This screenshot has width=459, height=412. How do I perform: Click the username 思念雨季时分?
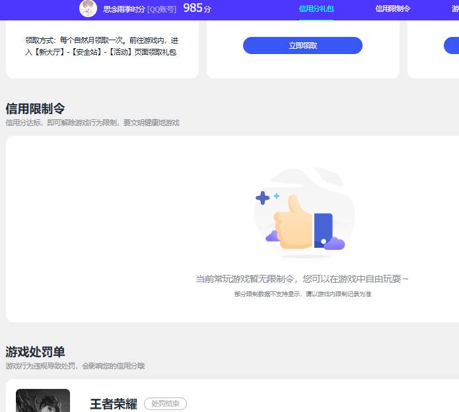(x=124, y=9)
